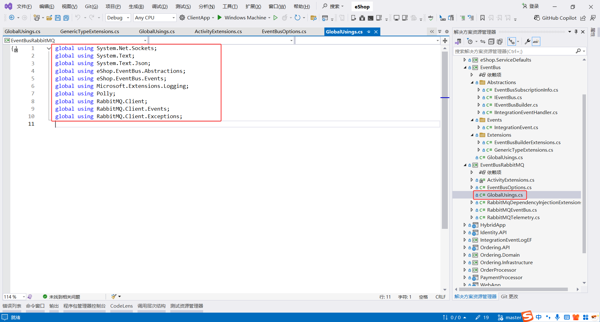Open Solution Explorer properties wrench icon
This screenshot has height=322, width=600.
click(527, 41)
